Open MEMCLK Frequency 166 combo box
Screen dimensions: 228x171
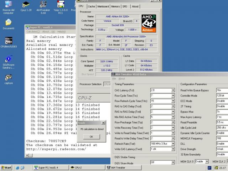(222, 139)
